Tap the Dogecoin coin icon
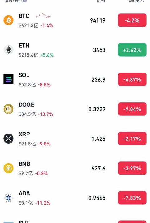 (8, 109)
